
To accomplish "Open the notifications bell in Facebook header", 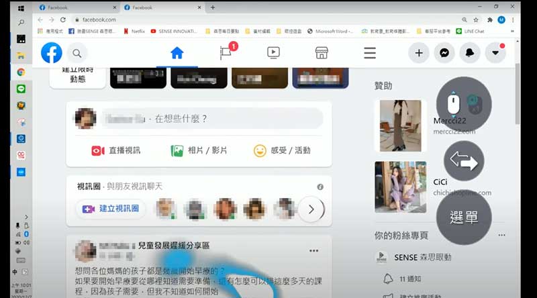I will point(470,53).
